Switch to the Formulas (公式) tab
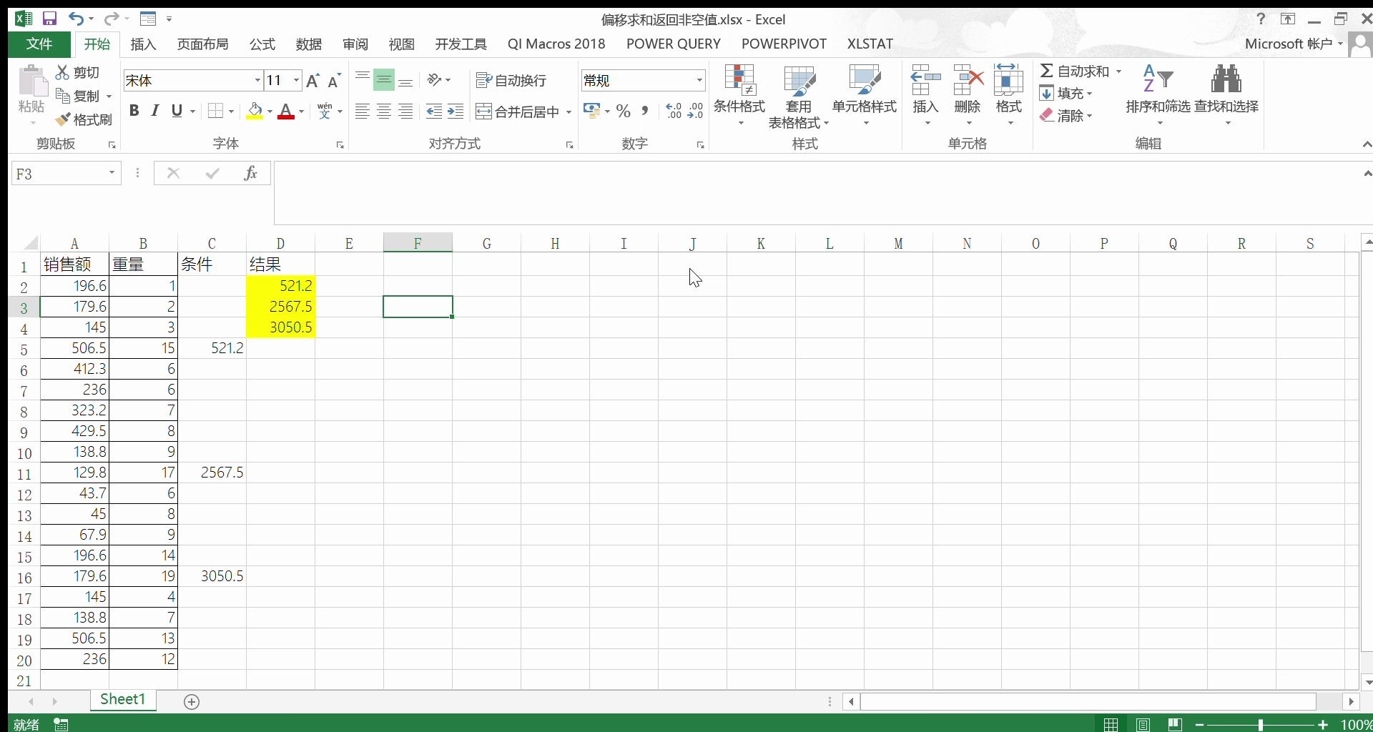The width and height of the screenshot is (1373, 732). coord(262,44)
